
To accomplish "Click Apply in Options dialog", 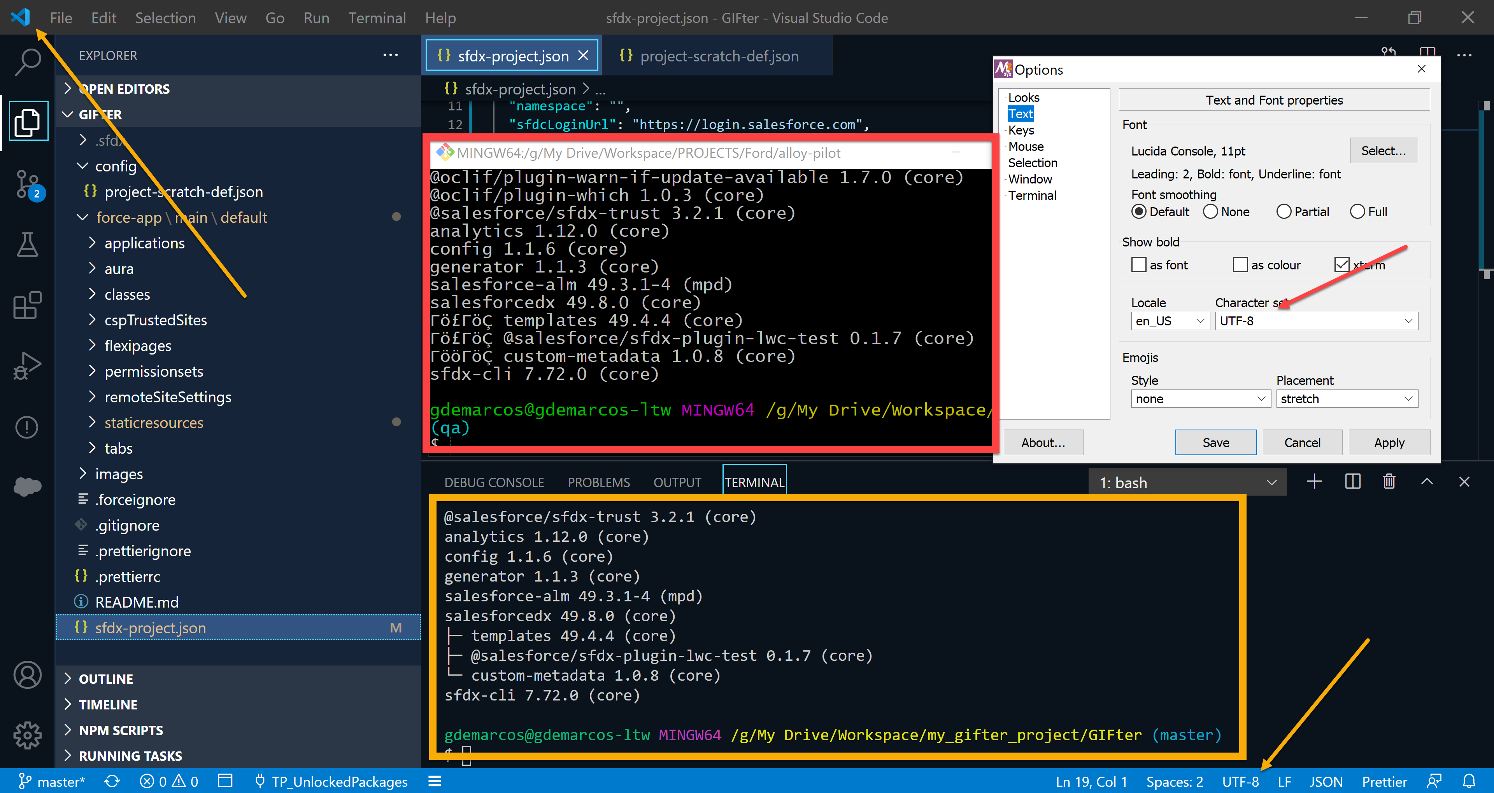I will click(x=1389, y=443).
